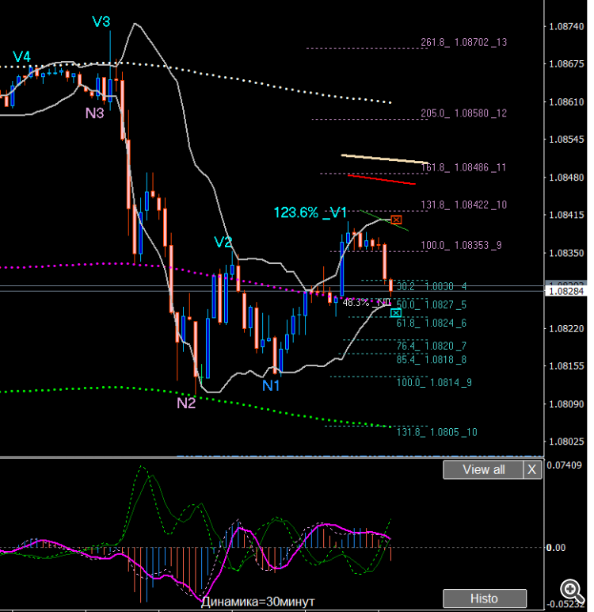Click the 161.8_ 1.08486 _11 level label
594x612 pixels.
[464, 167]
